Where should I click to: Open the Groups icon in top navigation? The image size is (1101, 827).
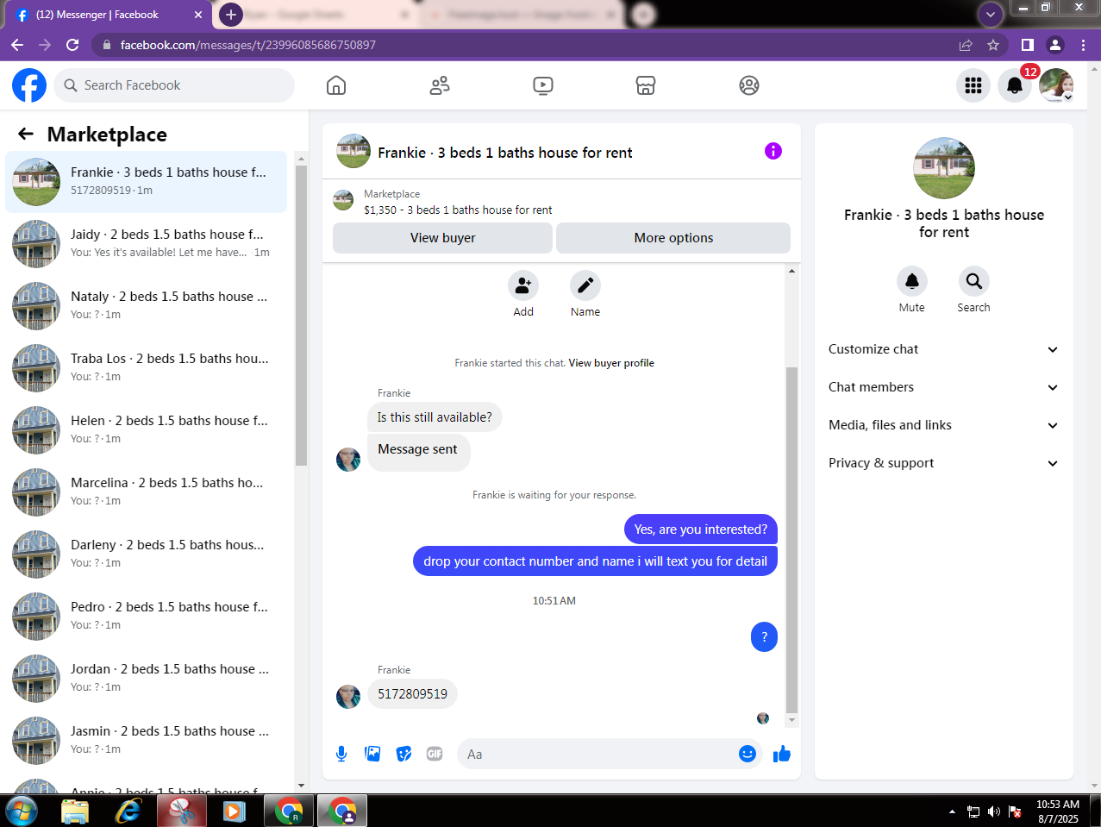coord(749,85)
